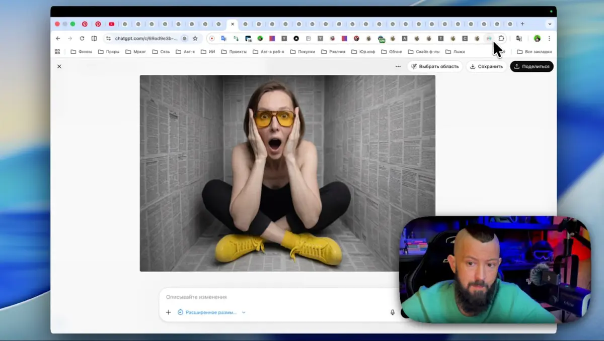
Task: Open the Все закладки folder
Action: click(535, 52)
